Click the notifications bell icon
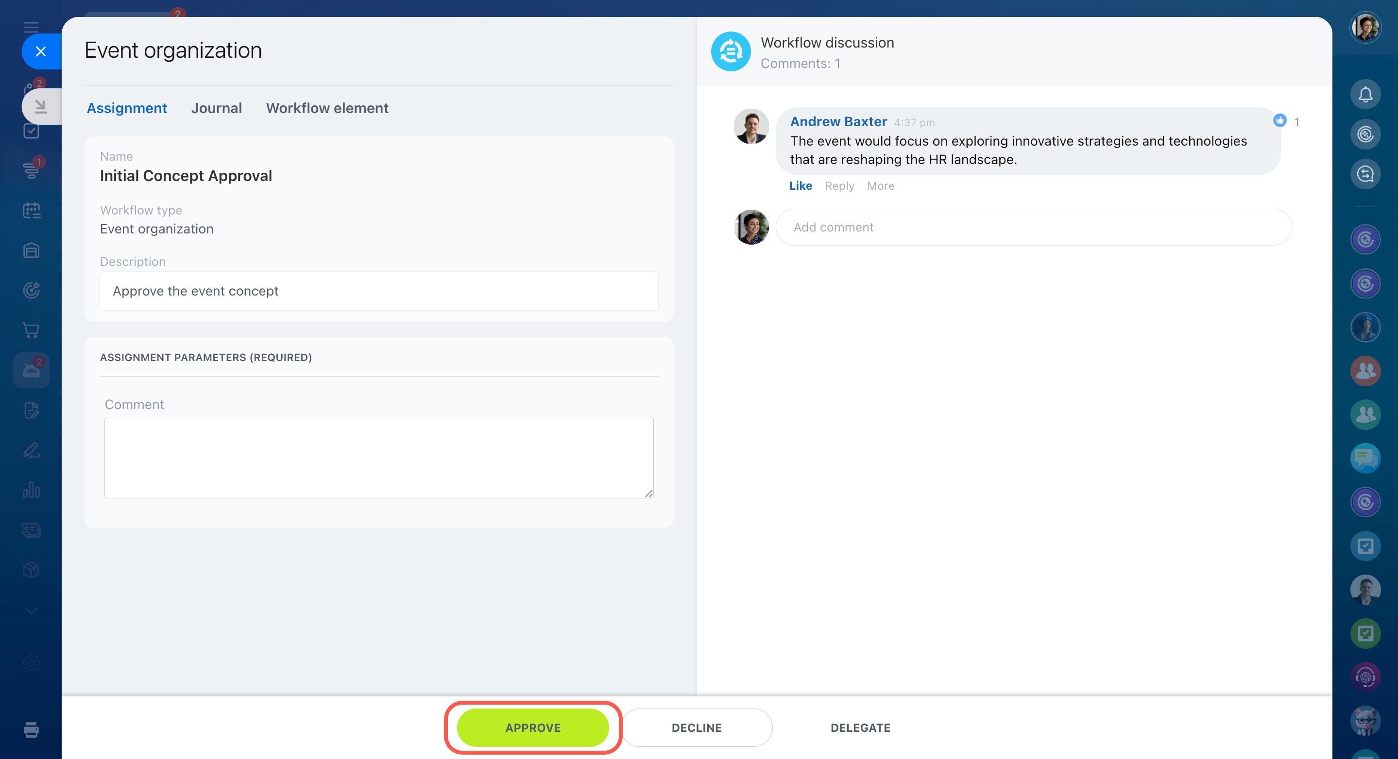Screen dimensions: 1398x759 tap(1365, 94)
